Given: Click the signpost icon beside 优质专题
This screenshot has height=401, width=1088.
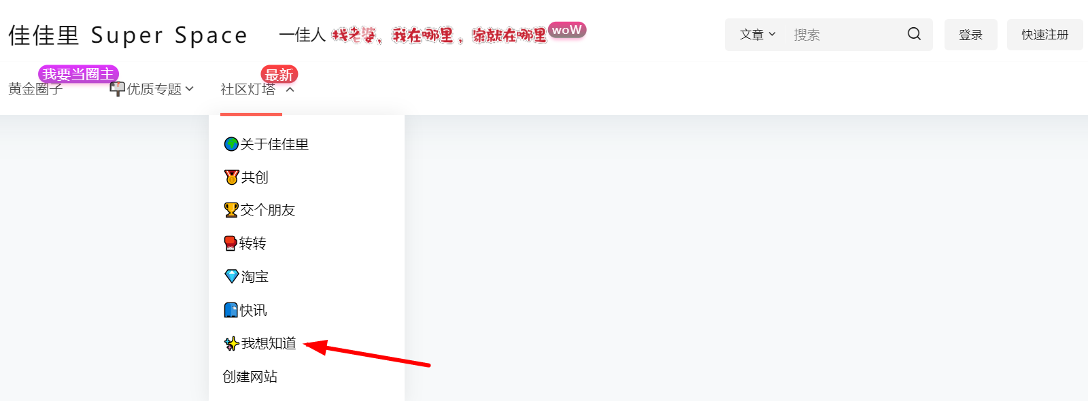Looking at the screenshot, I should [x=118, y=89].
